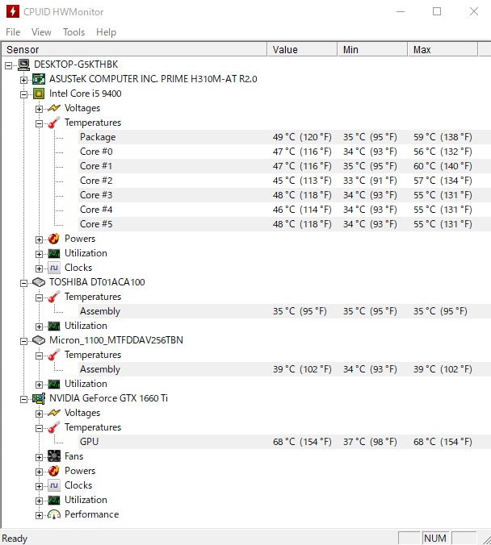
Task: Expand the CPU Voltages node
Action: pos(39,109)
